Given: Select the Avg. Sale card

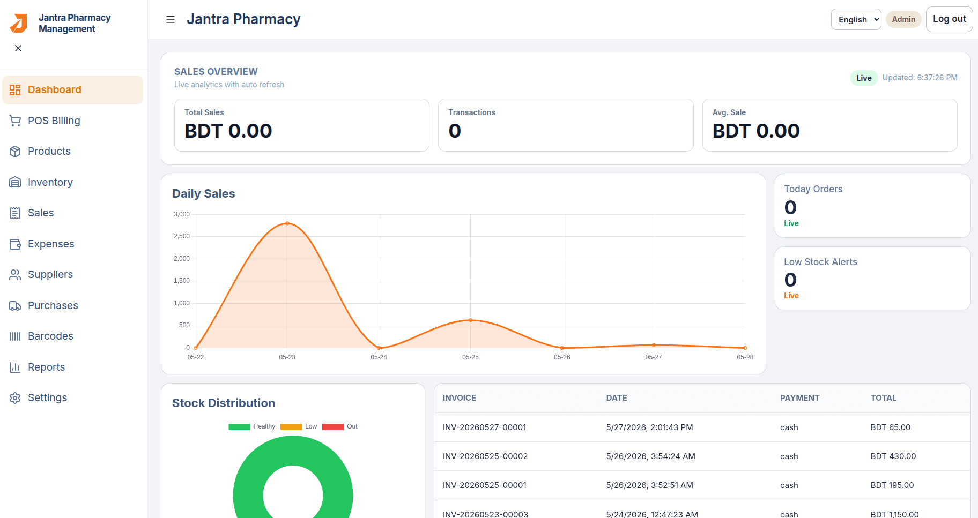Looking at the screenshot, I should click(x=829, y=125).
